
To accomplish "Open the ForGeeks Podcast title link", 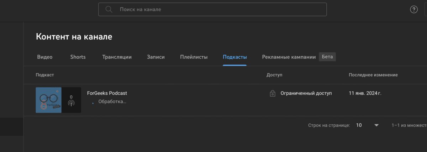I will pos(107,93).
